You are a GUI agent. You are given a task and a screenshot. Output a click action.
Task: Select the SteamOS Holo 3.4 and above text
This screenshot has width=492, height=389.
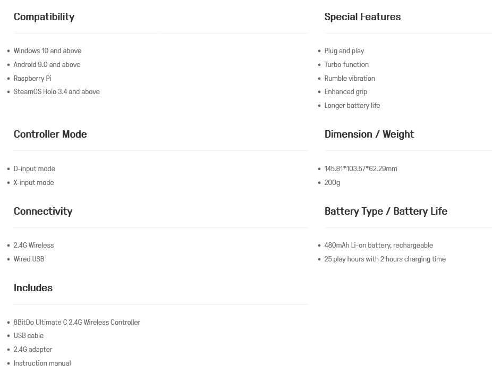click(x=56, y=92)
